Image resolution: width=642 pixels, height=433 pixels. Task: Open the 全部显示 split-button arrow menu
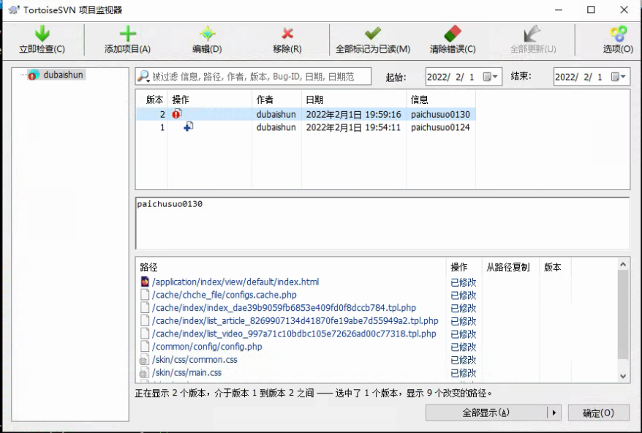(x=554, y=413)
